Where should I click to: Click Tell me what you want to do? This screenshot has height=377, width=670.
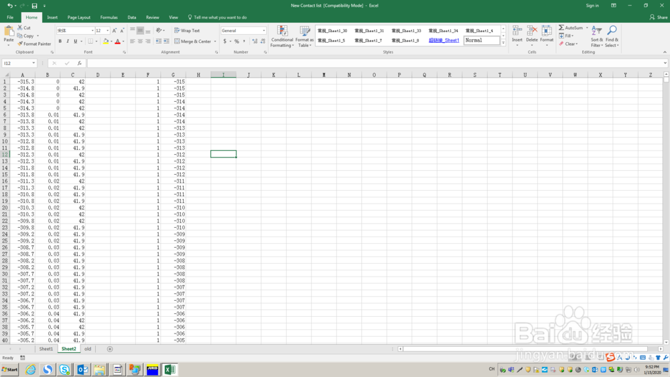coord(217,17)
